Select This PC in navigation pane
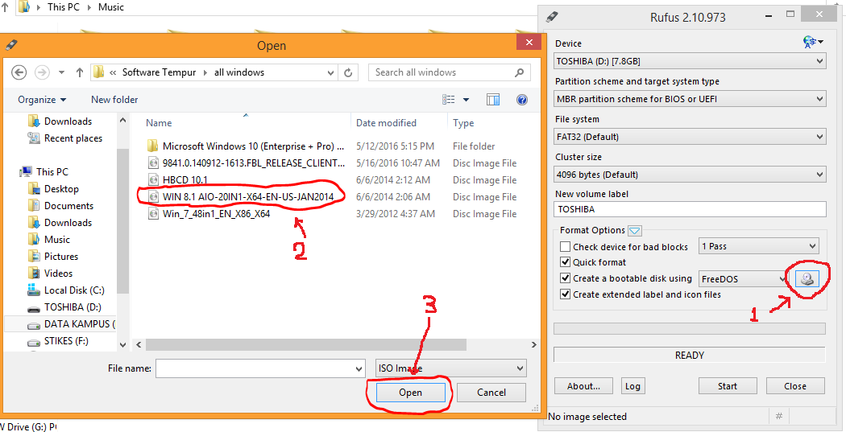 point(44,172)
